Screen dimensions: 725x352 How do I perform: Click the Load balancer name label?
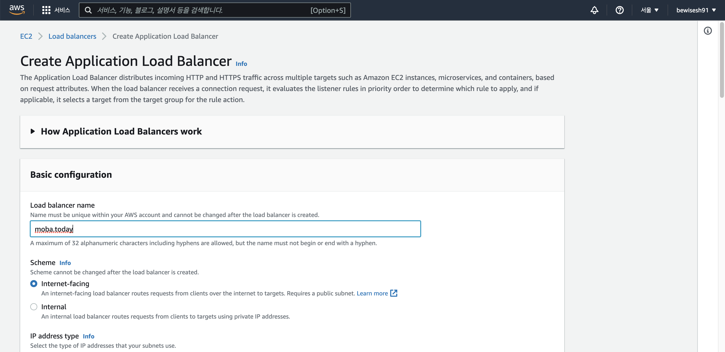(x=62, y=205)
